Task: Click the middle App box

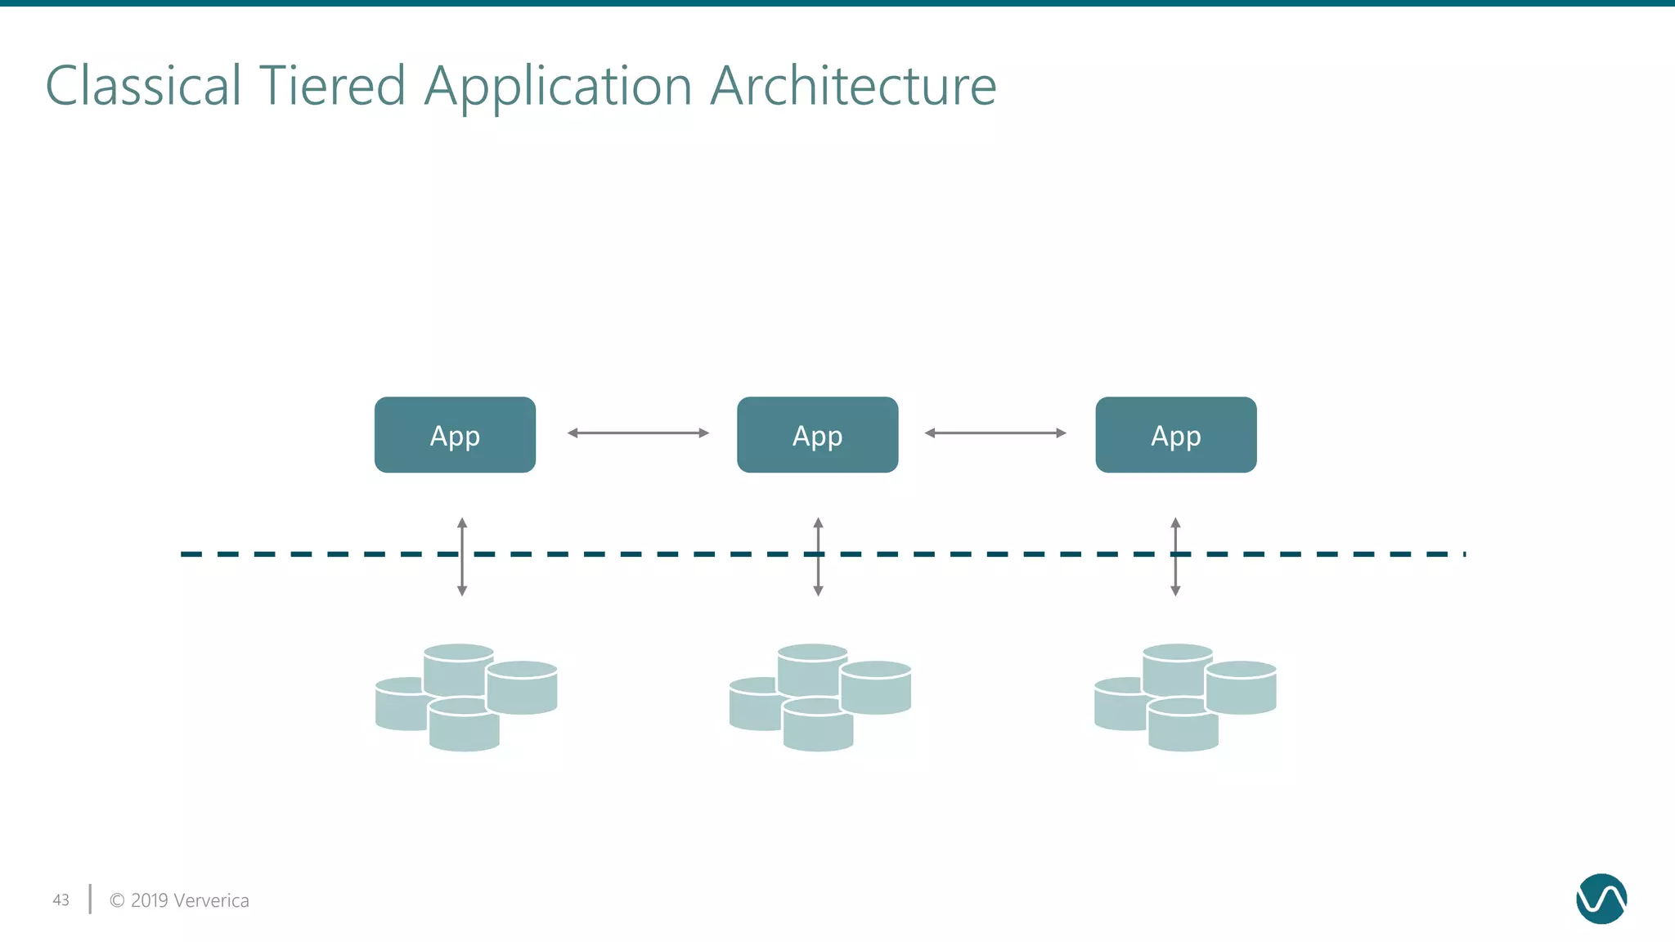Action: click(x=817, y=435)
